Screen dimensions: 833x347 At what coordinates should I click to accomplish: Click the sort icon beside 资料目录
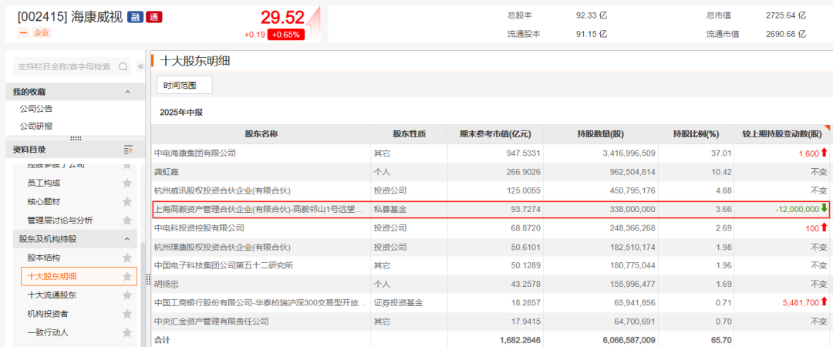[129, 150]
